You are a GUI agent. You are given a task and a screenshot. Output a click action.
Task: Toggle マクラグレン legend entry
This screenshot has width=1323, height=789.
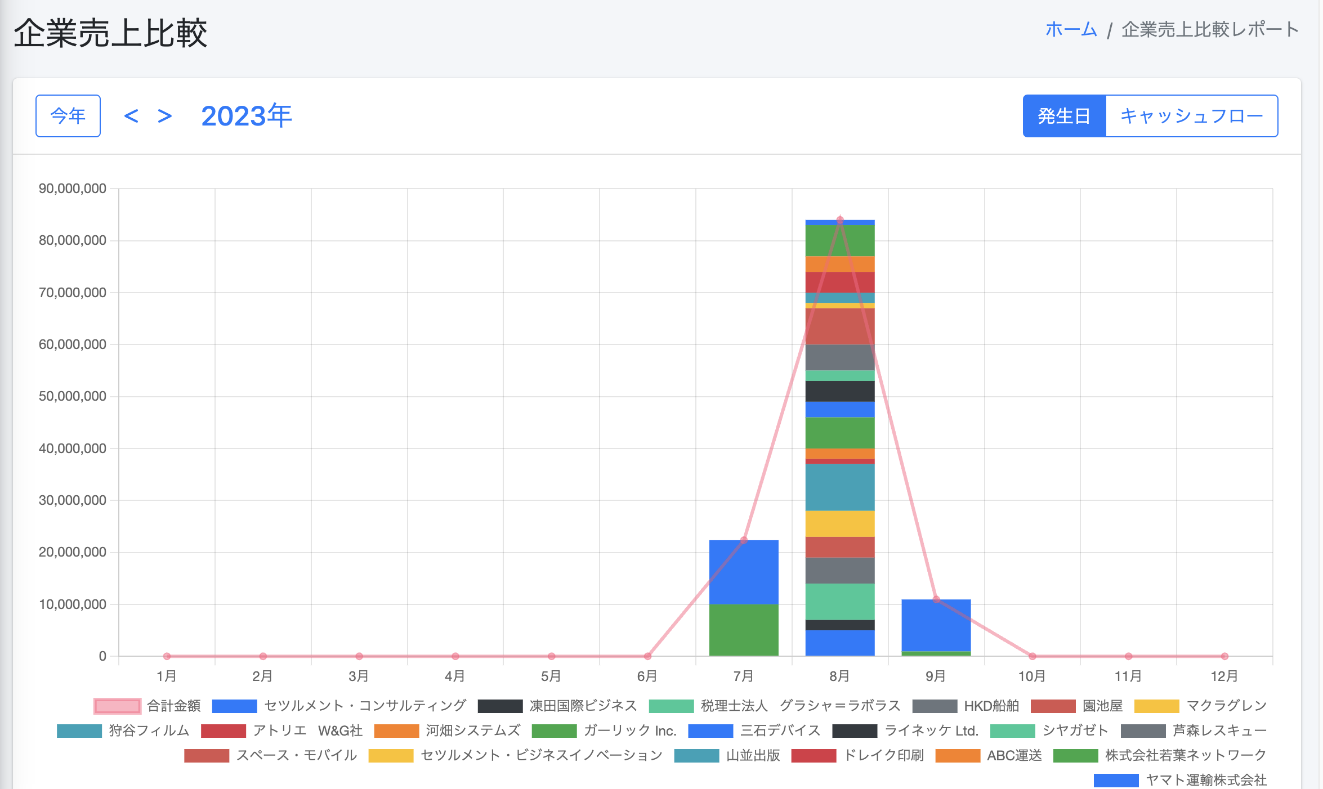click(x=1201, y=706)
